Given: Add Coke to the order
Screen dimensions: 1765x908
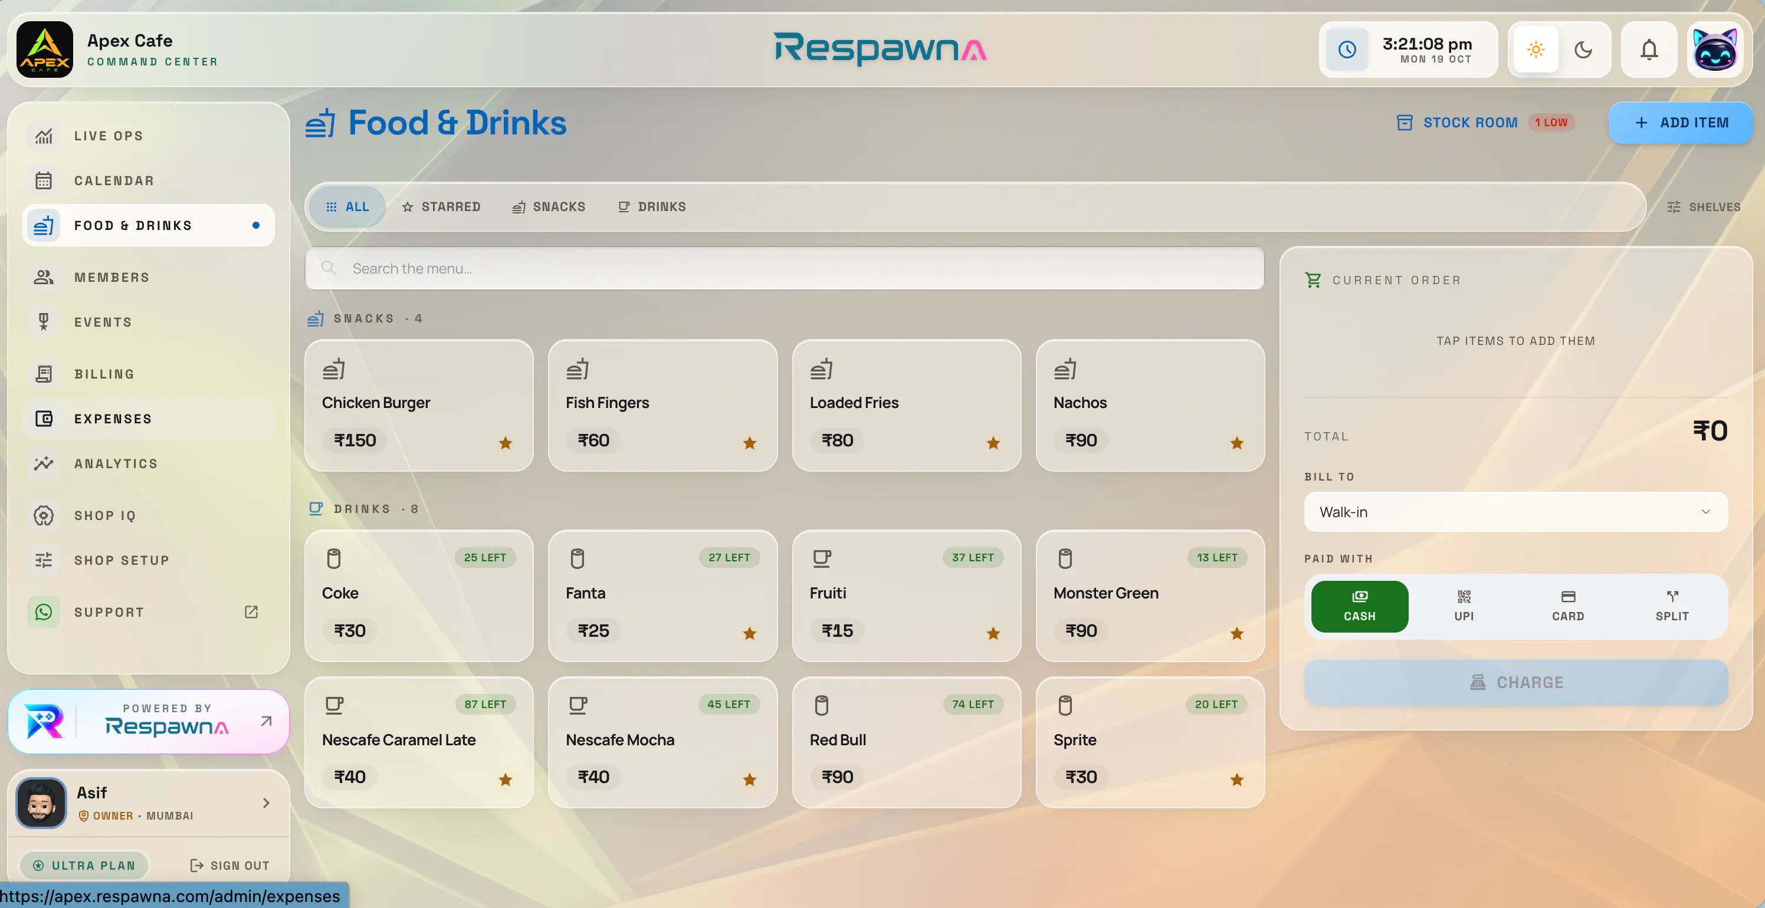Looking at the screenshot, I should point(419,596).
